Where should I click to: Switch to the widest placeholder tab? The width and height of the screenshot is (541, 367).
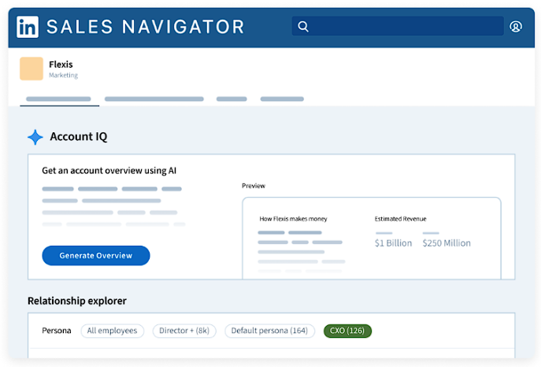(x=154, y=99)
